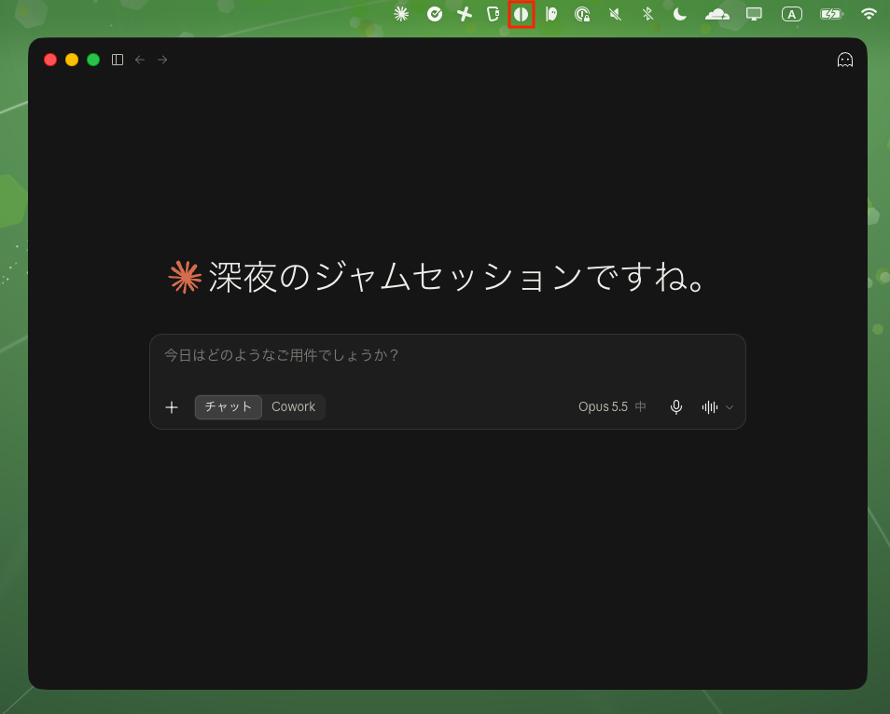Click the circular lock menu bar icon
Screen dimensions: 890x714
click(582, 14)
